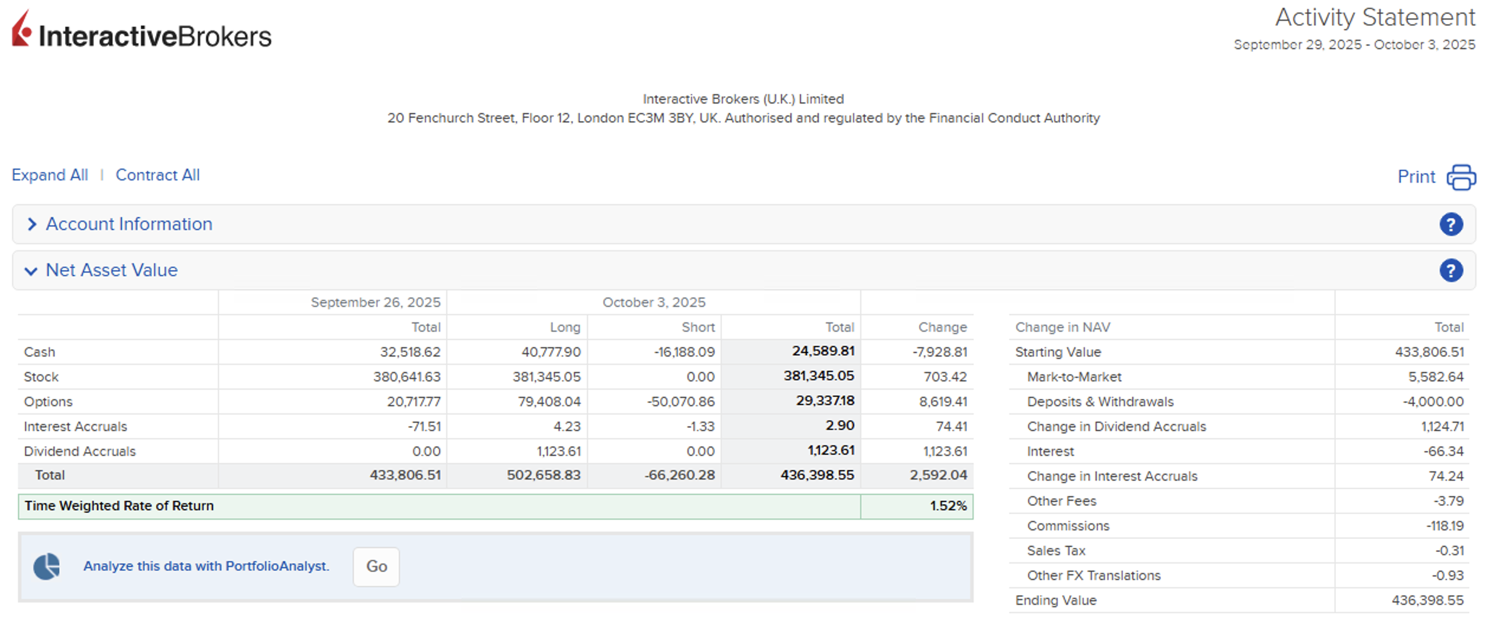Viewport: 1492px width, 621px height.
Task: Select the Cash total cell showing 24,589.81
Action: [x=823, y=351]
